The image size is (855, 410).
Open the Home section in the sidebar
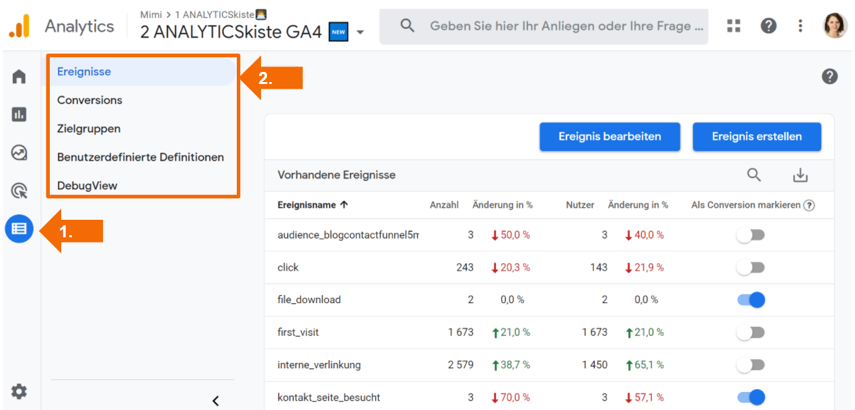[19, 76]
